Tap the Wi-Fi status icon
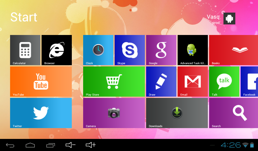 [245, 145]
